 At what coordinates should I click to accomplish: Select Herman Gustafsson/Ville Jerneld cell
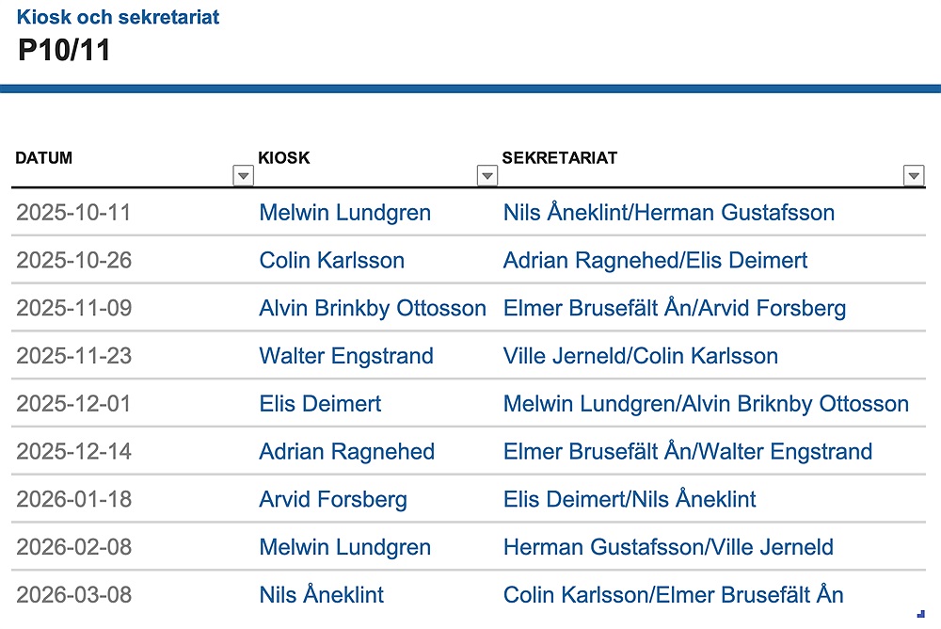[668, 548]
